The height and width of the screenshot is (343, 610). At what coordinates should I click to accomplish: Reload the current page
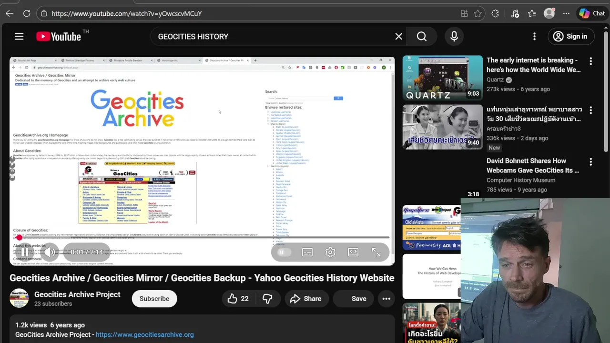click(x=27, y=13)
